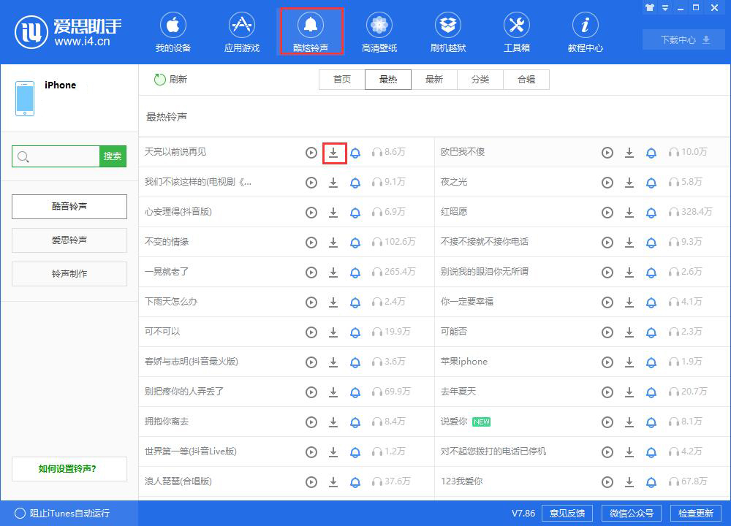Open the 工具箱 toolbox
Image resolution: width=731 pixels, height=526 pixels.
click(x=516, y=31)
